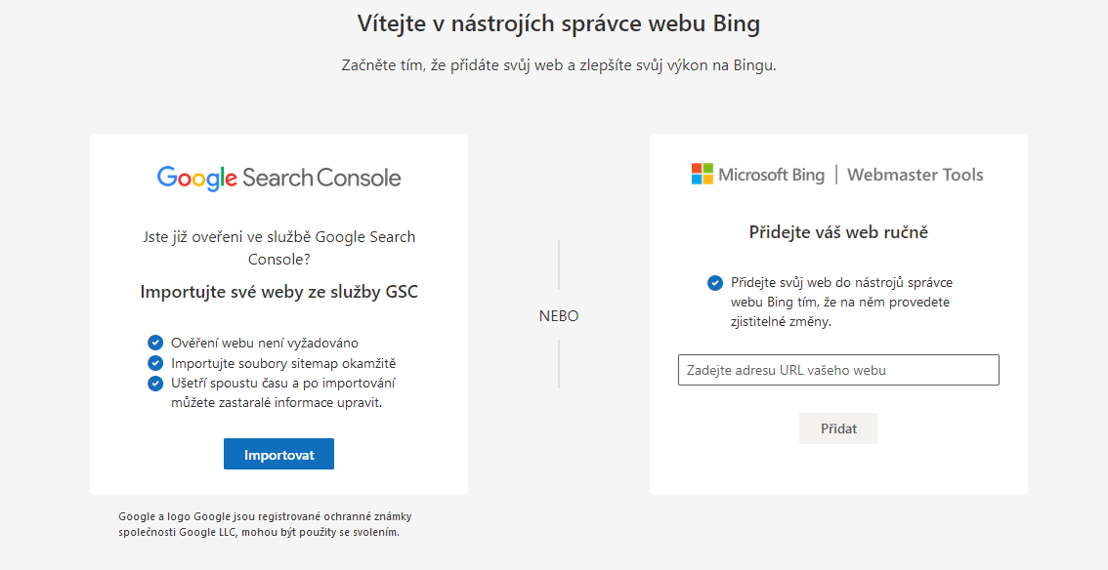Click the Google Search Console logo

pyautogui.click(x=278, y=178)
